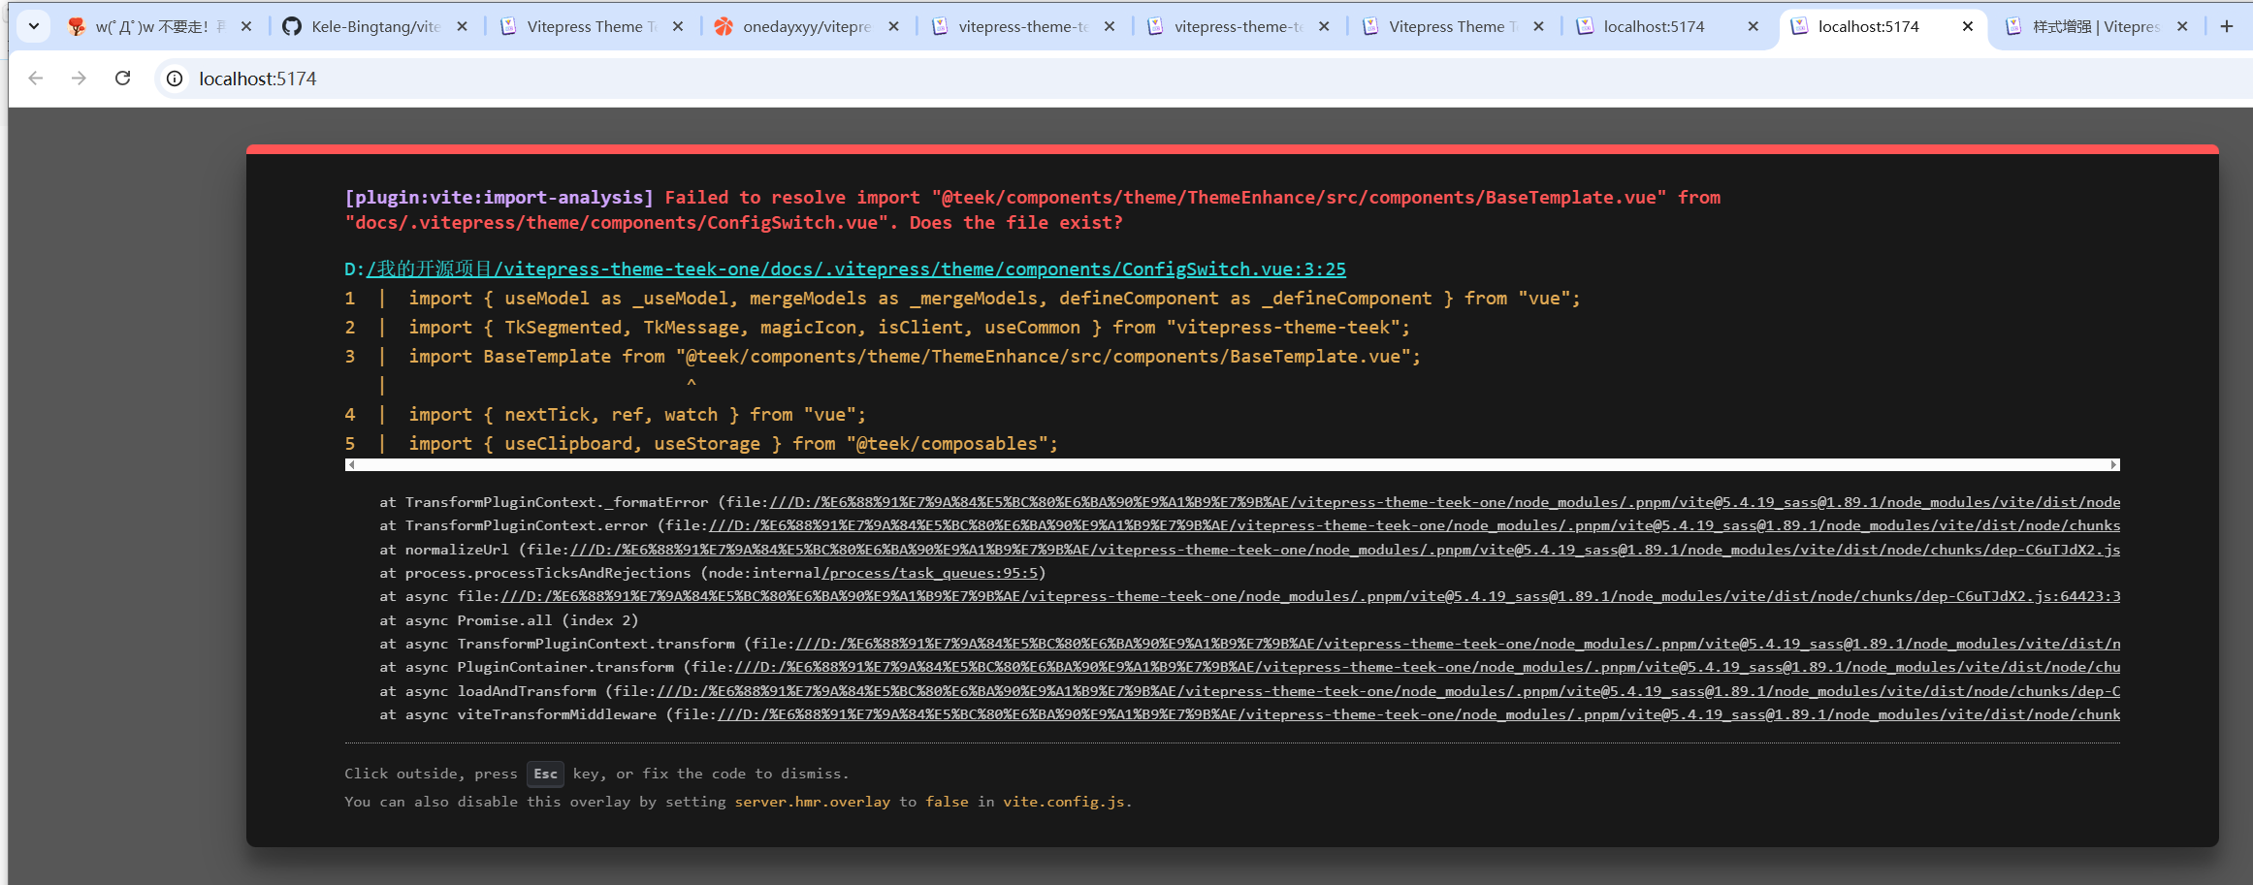Close the onedayxyy/vitepress tab
Image resolution: width=2253 pixels, height=885 pixels.
click(893, 26)
